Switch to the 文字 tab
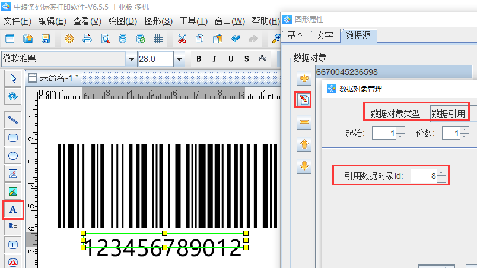Viewport: 477px width, 268px height. click(x=325, y=35)
